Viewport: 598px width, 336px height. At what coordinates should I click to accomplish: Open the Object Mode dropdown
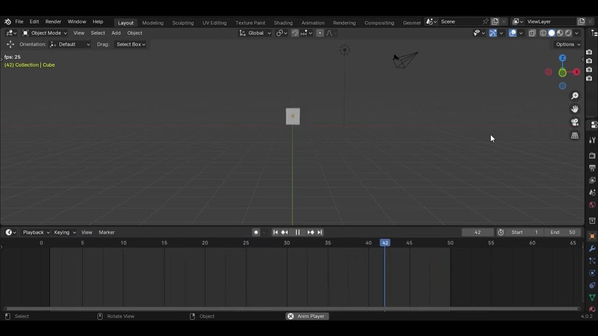point(45,33)
